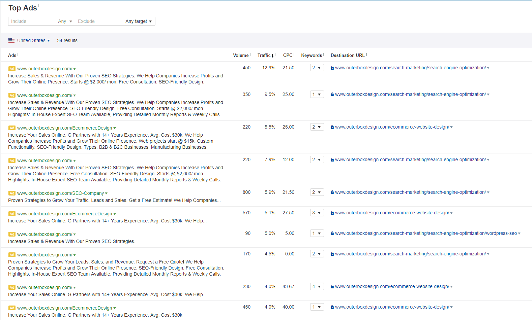The height and width of the screenshot is (320, 532).
Task: Open the keywords dropdown for the 9.5% traffic row
Action: (x=317, y=94)
